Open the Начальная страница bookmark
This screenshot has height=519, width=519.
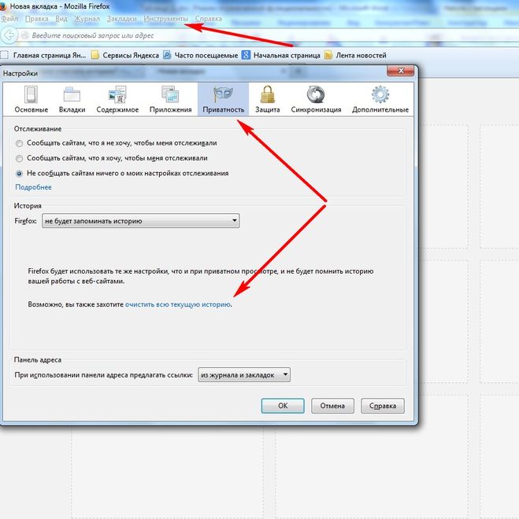tap(281, 55)
